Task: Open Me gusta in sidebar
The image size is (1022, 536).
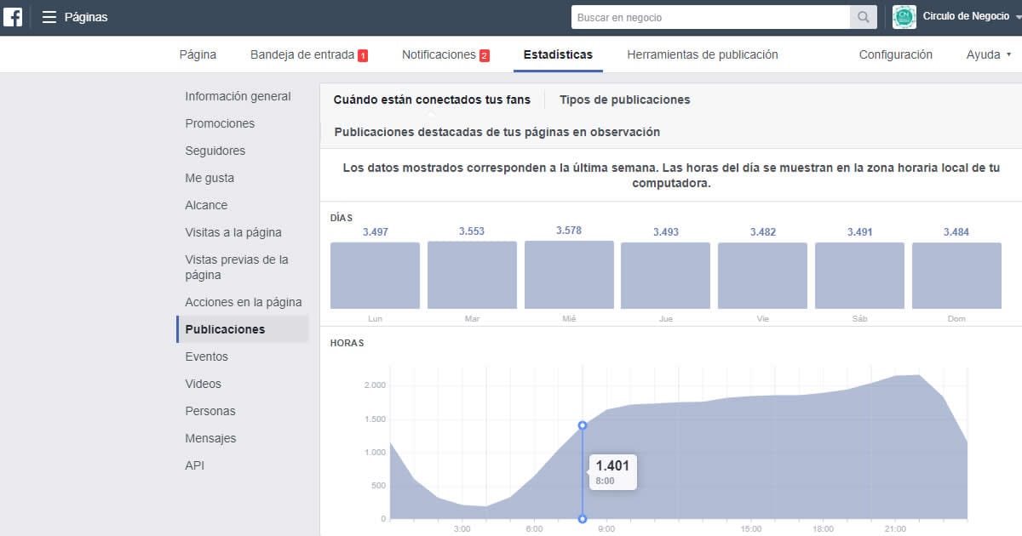Action: tap(210, 178)
